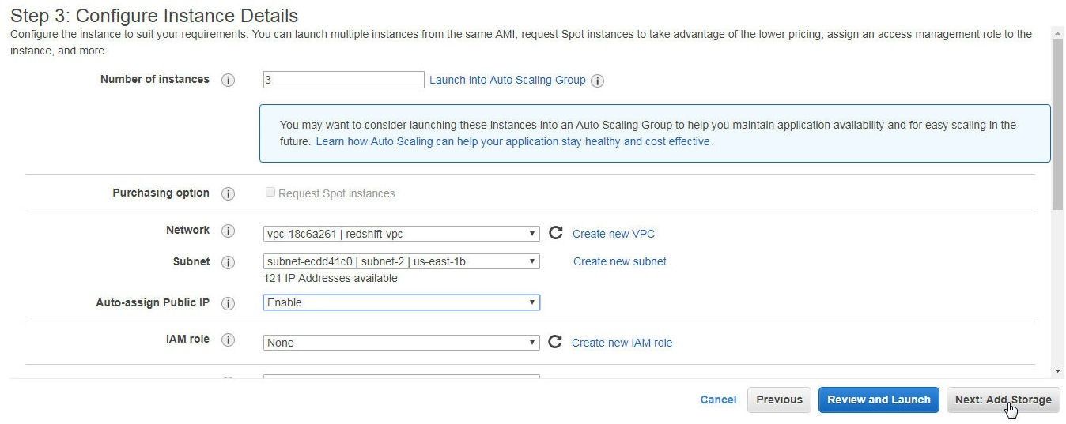Click Create new VPC link
Image resolution: width=1066 pixels, height=424 pixels.
(x=614, y=234)
